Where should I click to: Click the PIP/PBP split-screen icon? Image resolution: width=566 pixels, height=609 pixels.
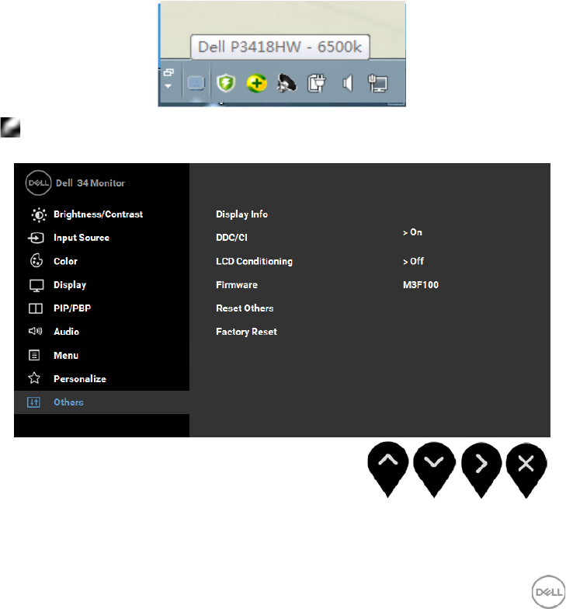click(x=36, y=308)
